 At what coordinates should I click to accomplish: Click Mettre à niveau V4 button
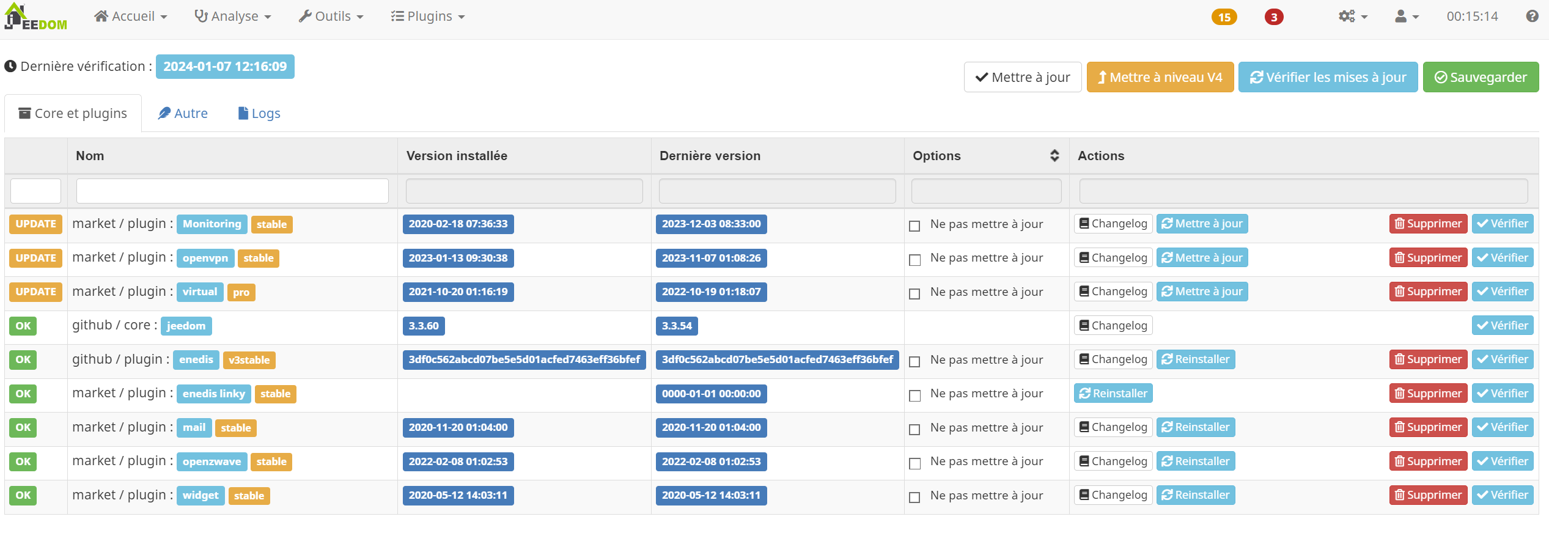1160,77
